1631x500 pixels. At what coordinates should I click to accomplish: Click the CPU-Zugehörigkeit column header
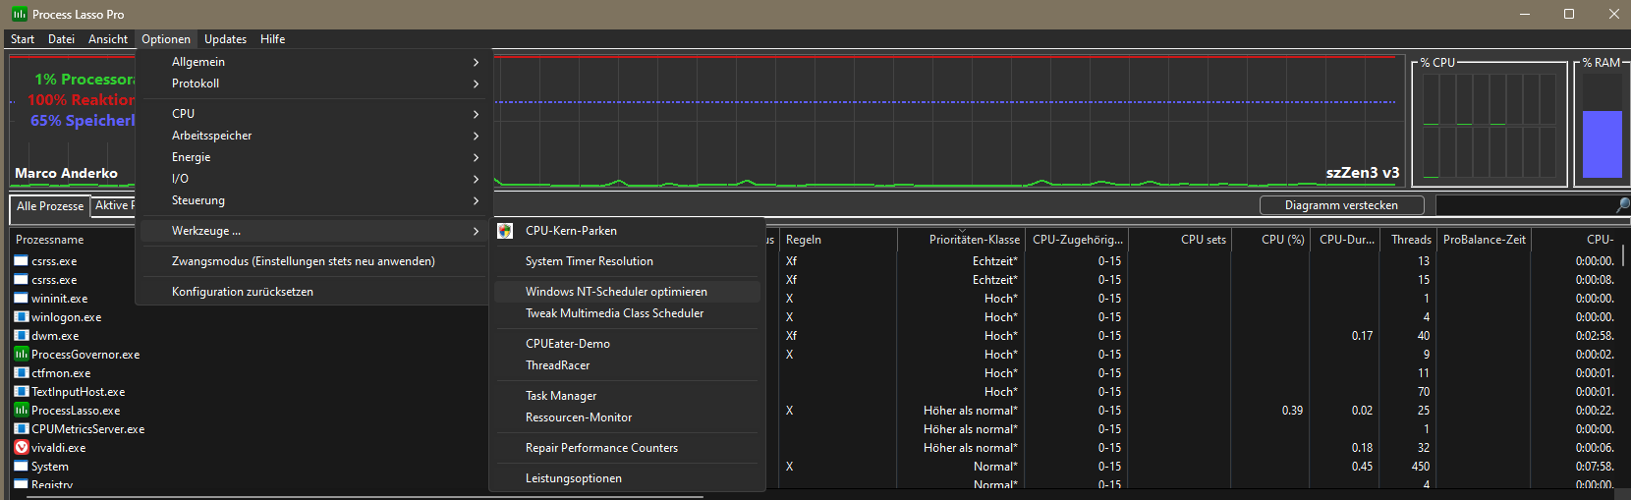click(1077, 240)
